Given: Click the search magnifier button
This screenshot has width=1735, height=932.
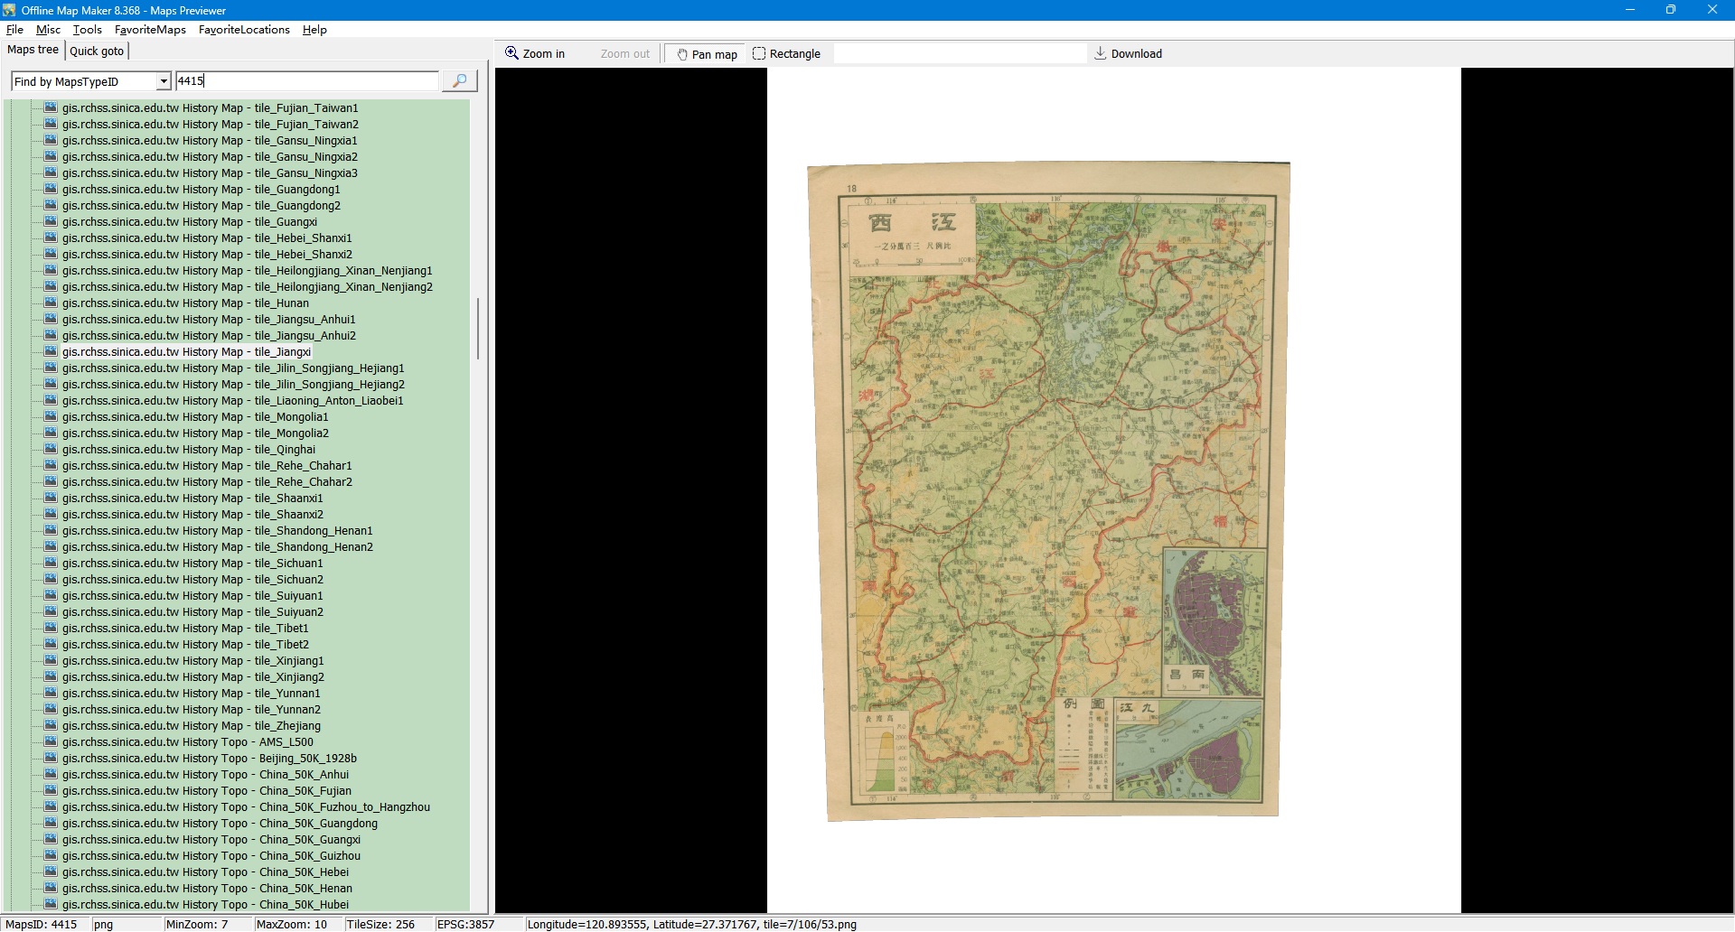Looking at the screenshot, I should point(459,81).
